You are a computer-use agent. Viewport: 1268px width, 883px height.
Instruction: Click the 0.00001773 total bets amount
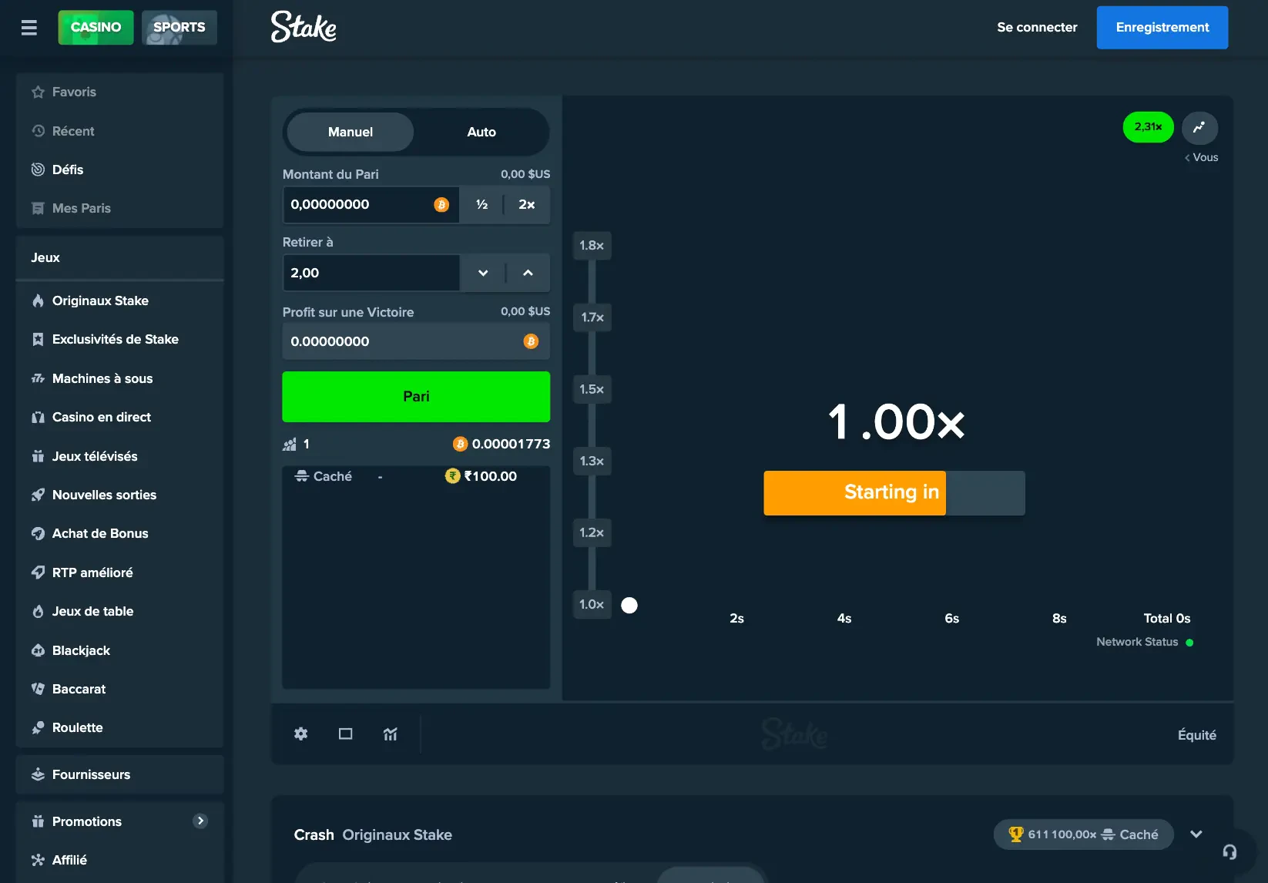501,444
